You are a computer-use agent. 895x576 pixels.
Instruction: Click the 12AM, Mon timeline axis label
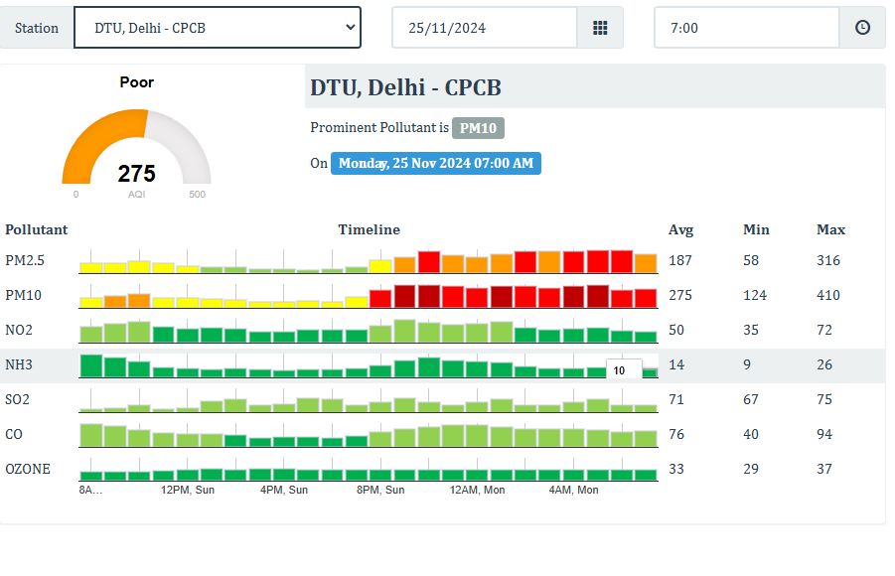click(477, 490)
